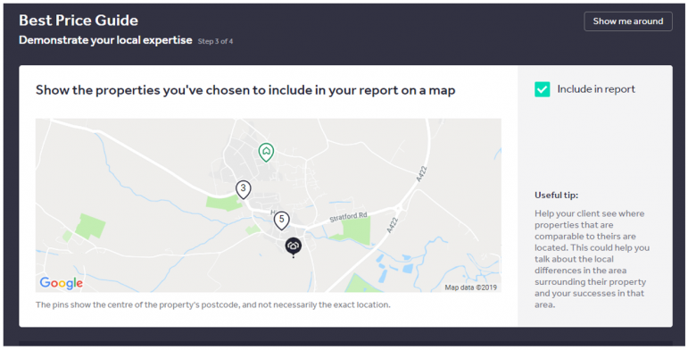Start the 'Show me around' tour
The image size is (688, 350).
(628, 21)
